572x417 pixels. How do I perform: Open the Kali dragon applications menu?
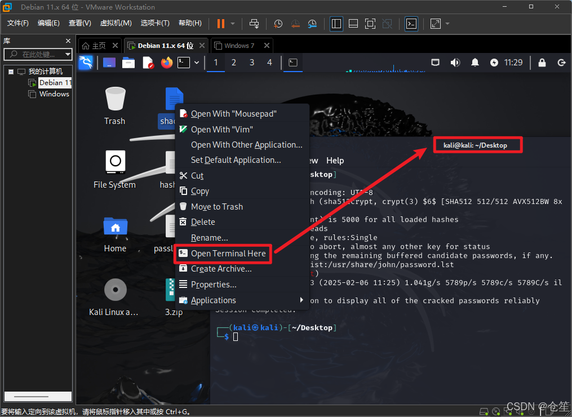tap(86, 63)
